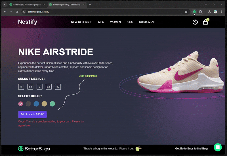Select the pink color swatch
This screenshot has width=227, height=156.
(x=20, y=104)
